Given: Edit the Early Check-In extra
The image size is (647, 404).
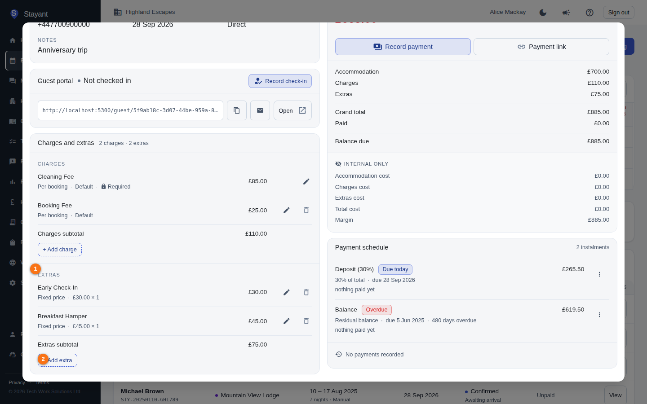Looking at the screenshot, I should point(287,292).
